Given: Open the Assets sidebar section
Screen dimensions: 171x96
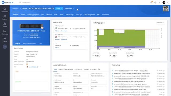Looking at the screenshot, I should pyautogui.click(x=5, y=25).
